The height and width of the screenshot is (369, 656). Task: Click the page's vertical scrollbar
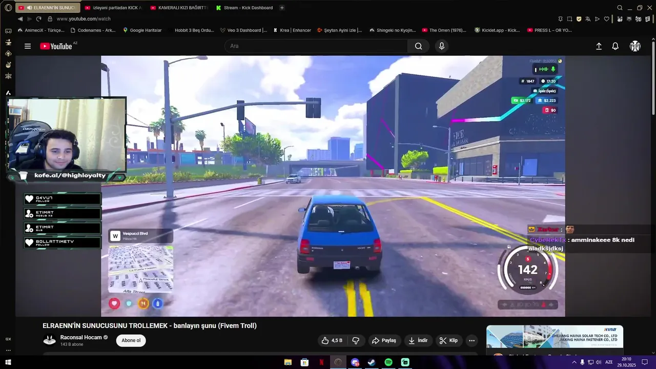click(653, 77)
